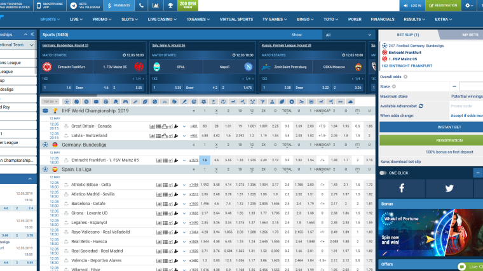Refresh Available Advancebet icon
The image size is (483, 271).
(x=421, y=106)
